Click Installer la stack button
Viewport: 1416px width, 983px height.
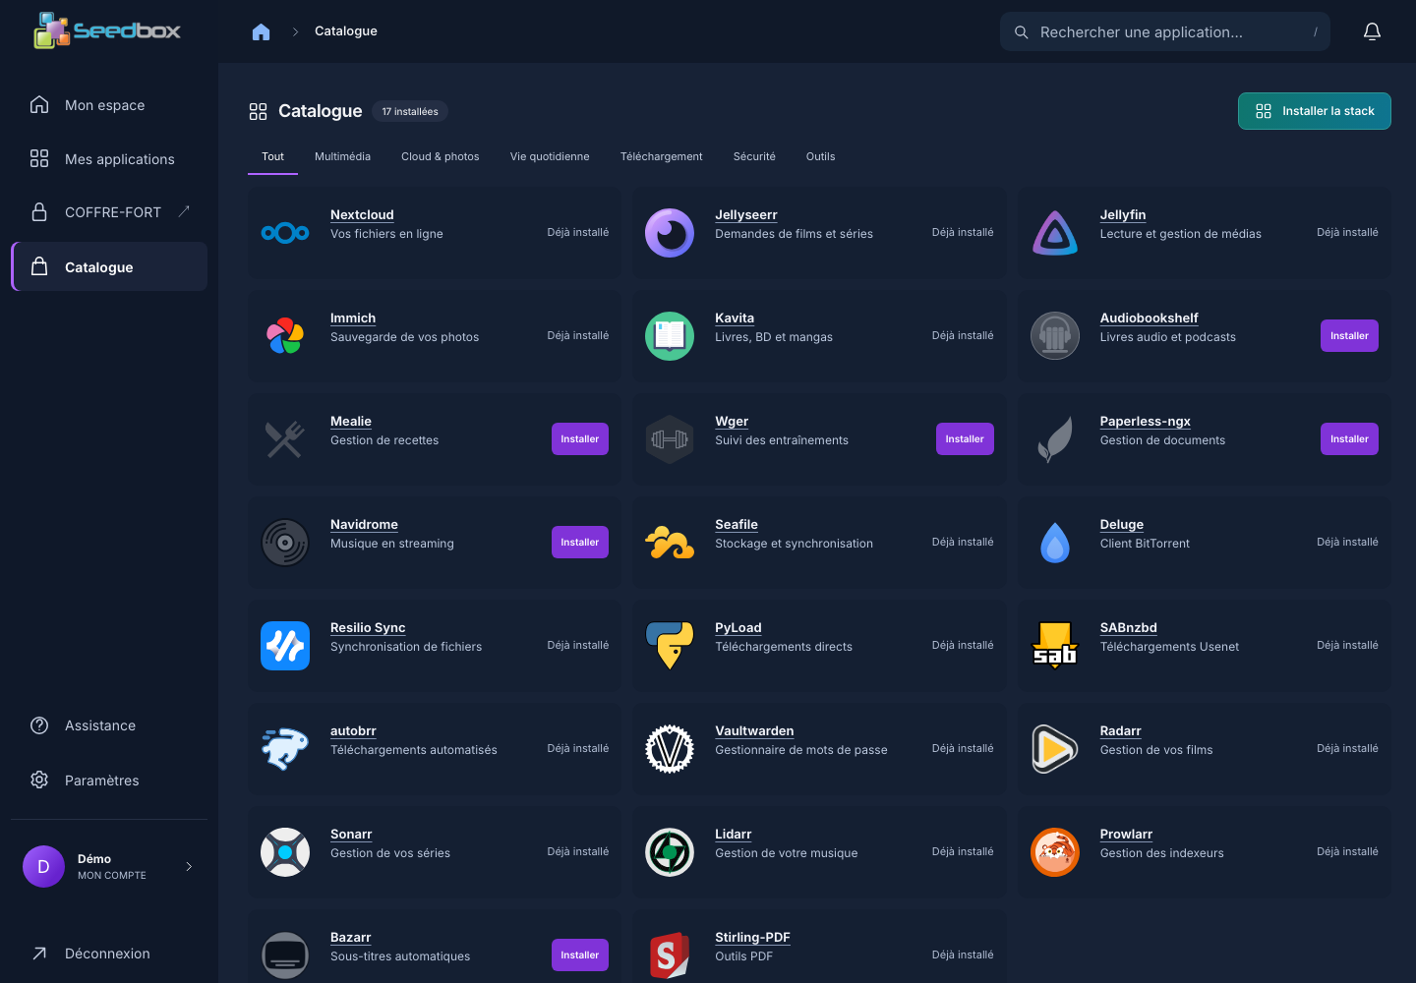pos(1315,111)
